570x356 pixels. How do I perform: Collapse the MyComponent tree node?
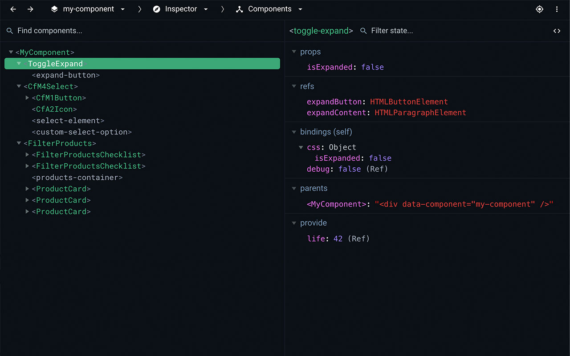[11, 52]
